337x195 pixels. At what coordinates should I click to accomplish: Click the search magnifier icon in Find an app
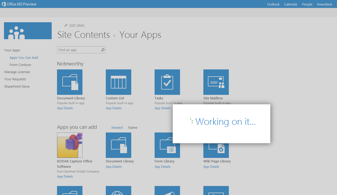(103, 50)
